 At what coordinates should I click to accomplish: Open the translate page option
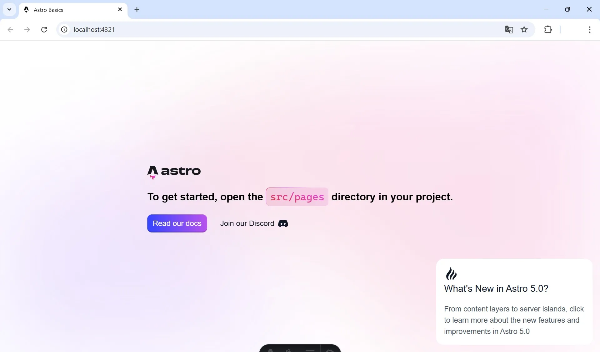tap(509, 30)
